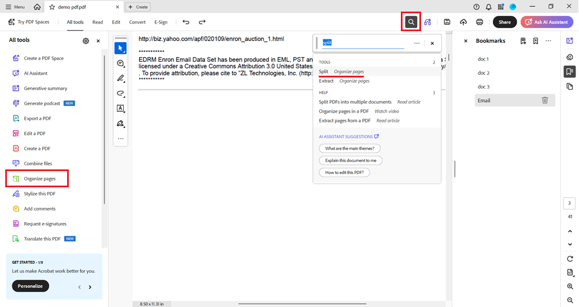The image size is (579, 307).
Task: Open All tools settings gear
Action: 86,41
